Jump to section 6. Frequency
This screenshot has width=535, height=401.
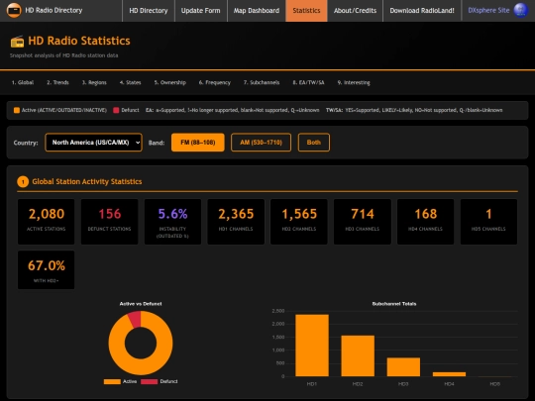pyautogui.click(x=215, y=82)
